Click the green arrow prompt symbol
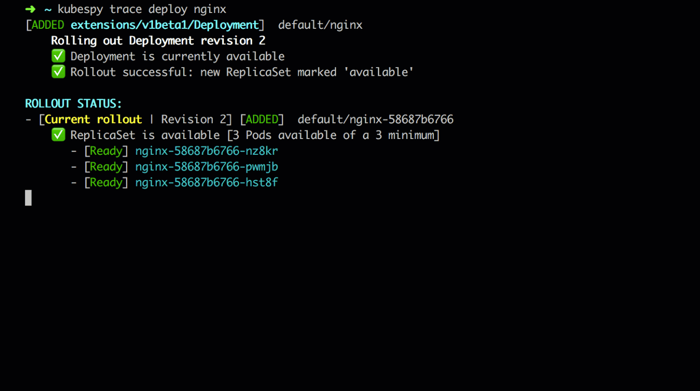 30,9
